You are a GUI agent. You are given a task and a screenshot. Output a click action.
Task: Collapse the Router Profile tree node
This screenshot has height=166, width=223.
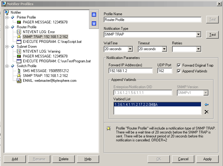(x=7, y=27)
